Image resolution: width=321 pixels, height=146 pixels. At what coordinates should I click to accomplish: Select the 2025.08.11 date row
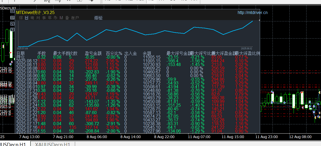point(27,64)
